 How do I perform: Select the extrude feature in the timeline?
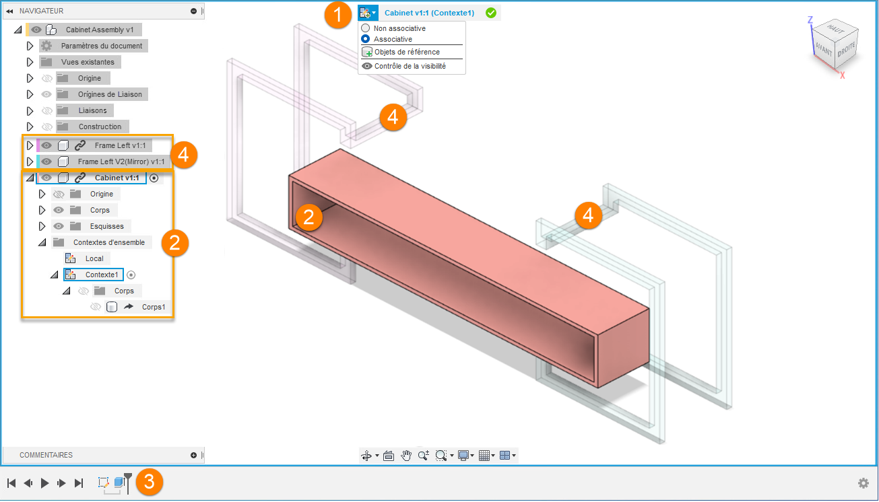coord(119,482)
